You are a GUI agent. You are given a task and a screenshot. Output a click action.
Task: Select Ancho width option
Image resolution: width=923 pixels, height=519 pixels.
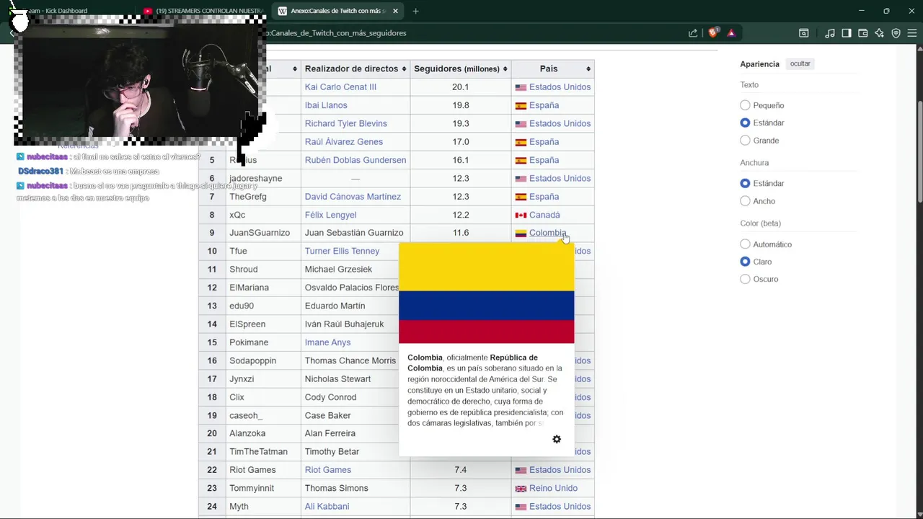[746, 201]
